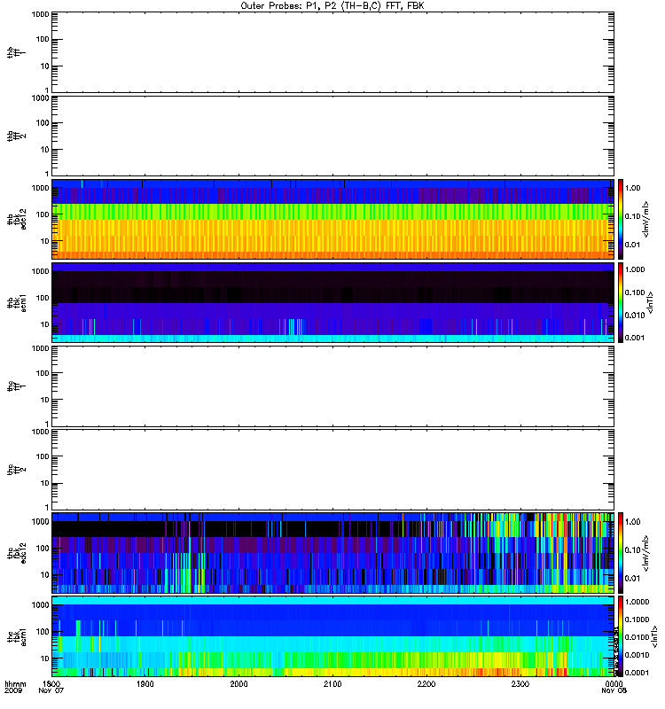Click the "10" y-tick of thc fff 2 panel

point(45,483)
